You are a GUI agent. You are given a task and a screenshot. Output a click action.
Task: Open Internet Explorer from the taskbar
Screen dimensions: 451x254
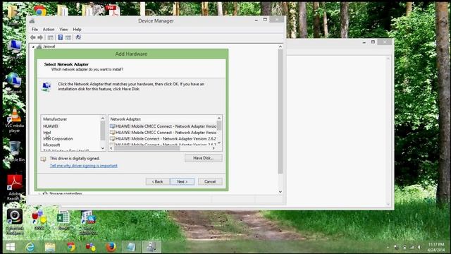(30, 247)
